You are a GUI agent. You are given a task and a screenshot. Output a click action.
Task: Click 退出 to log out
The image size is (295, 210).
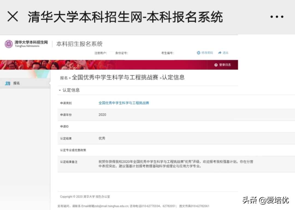[225, 53]
